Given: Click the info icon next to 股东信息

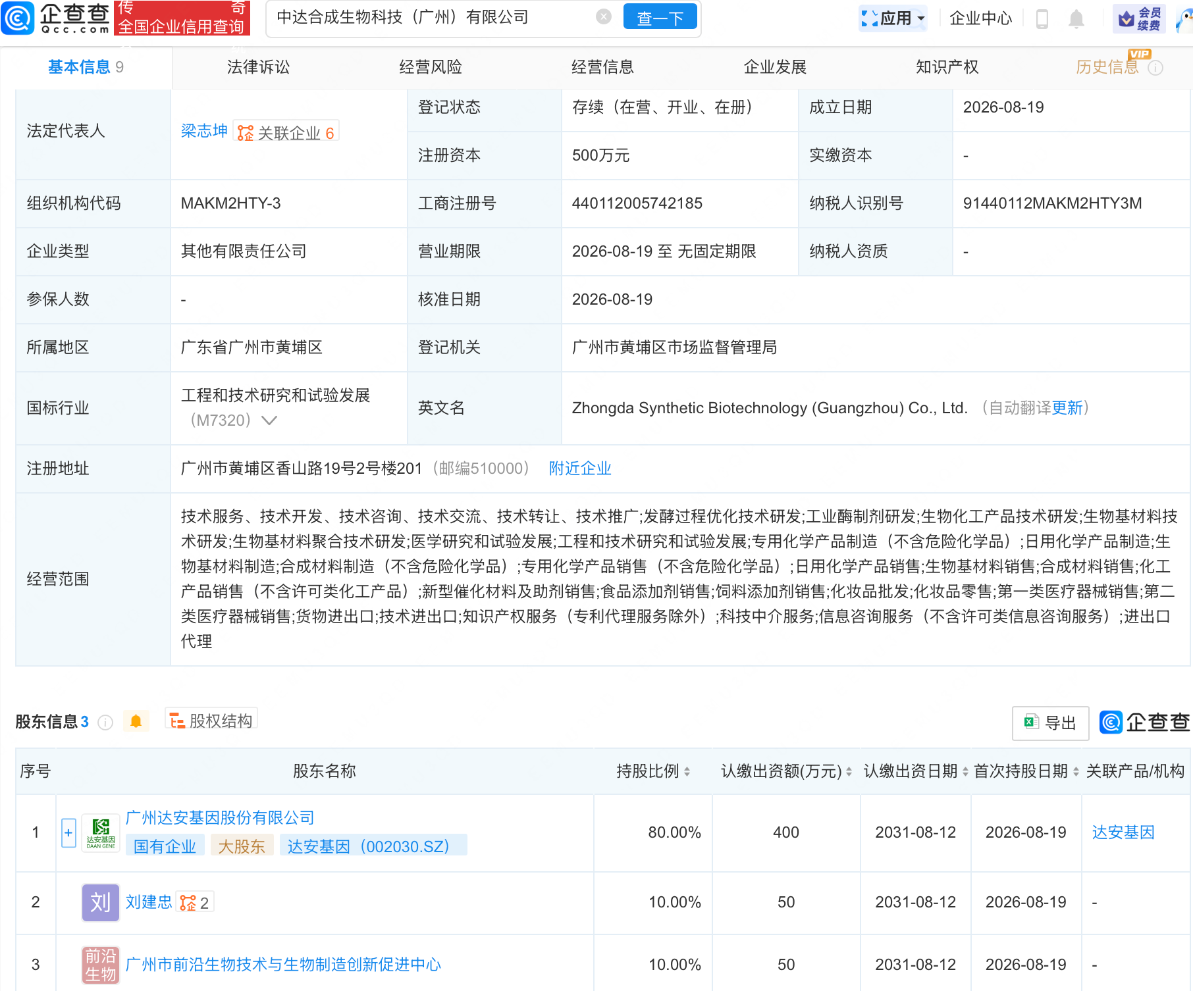Looking at the screenshot, I should coord(105,723).
